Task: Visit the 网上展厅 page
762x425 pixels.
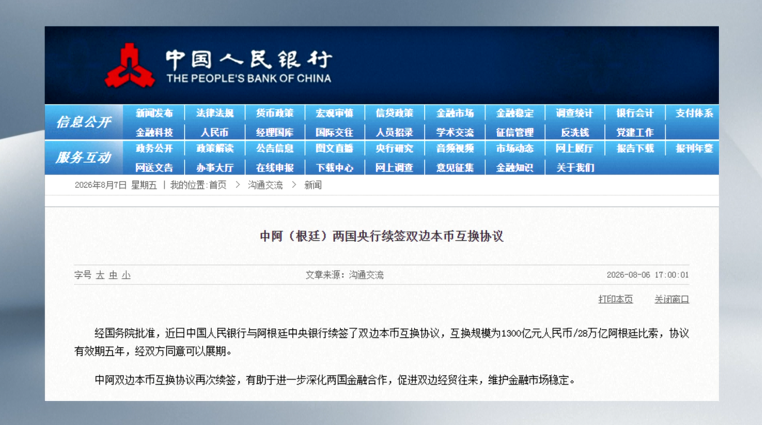Action: point(575,148)
